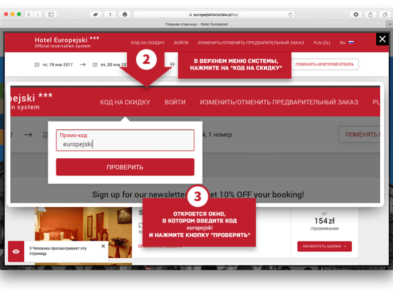This screenshot has height=294, width=393.
Task: Open ВОЙТИ in the small top header
Action: tap(181, 43)
